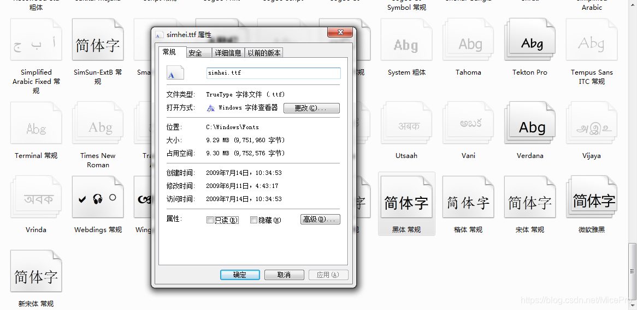Image resolution: width=637 pixels, height=310 pixels.
Task: Select the Vani font icon
Action: click(468, 123)
